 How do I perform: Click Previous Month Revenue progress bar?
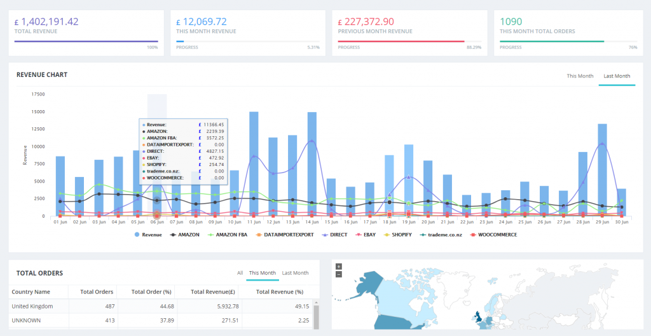[409, 41]
